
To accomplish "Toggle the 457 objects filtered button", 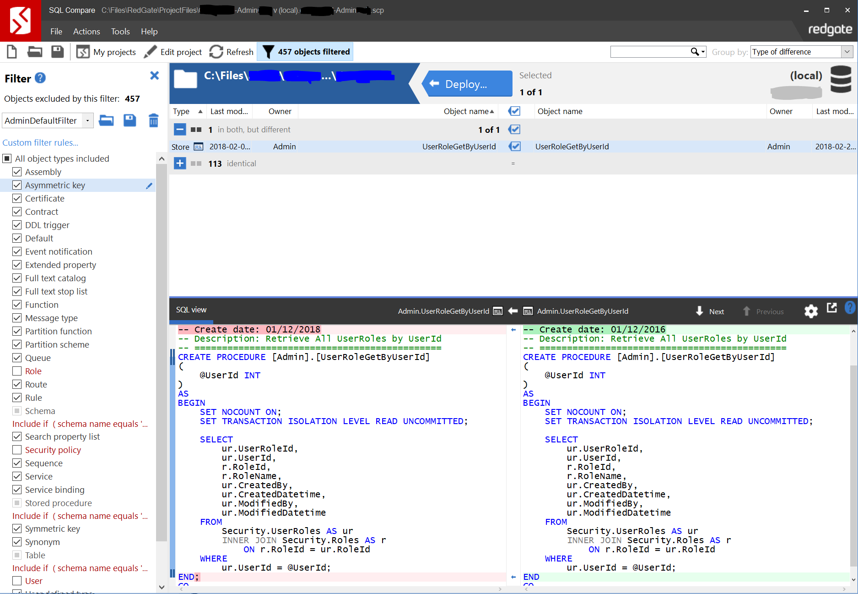I will [x=305, y=52].
